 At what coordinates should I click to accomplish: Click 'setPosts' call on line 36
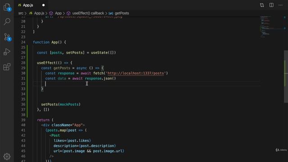(x=49, y=104)
